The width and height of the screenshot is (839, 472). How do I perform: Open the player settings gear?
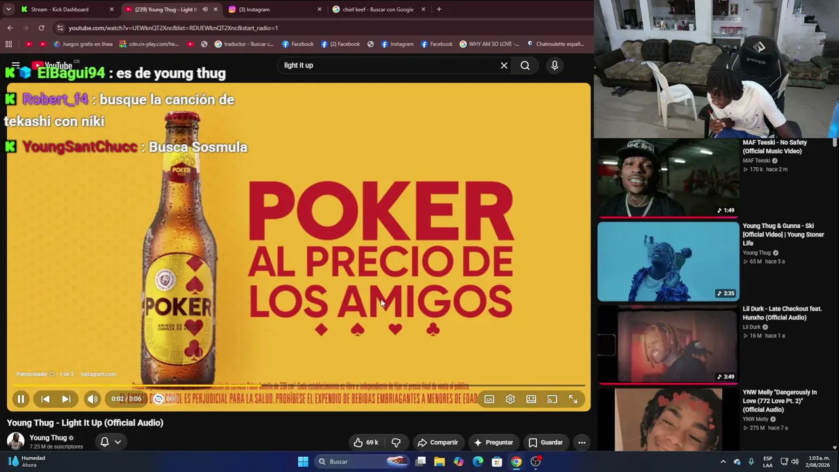pyautogui.click(x=510, y=399)
